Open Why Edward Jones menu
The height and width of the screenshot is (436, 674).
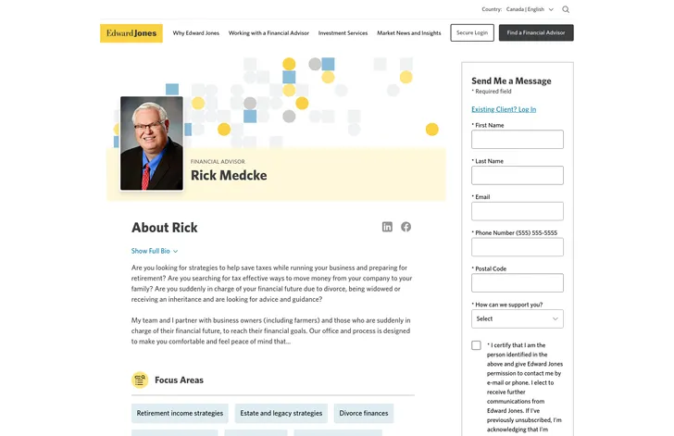click(x=196, y=33)
